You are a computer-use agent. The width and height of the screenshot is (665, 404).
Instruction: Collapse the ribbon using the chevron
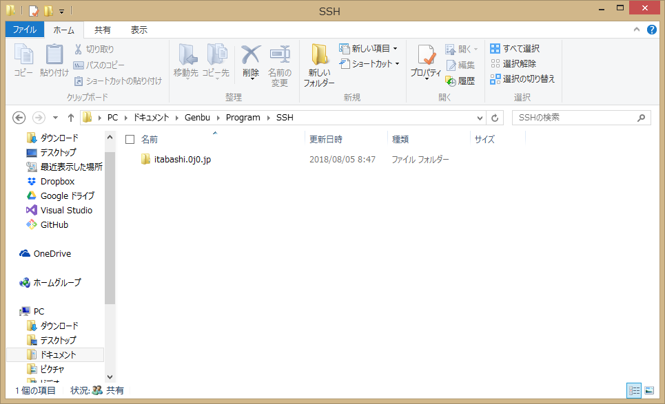coord(637,30)
